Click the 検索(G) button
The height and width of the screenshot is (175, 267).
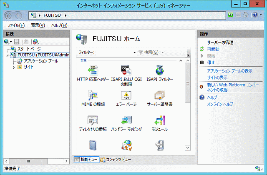point(149,52)
